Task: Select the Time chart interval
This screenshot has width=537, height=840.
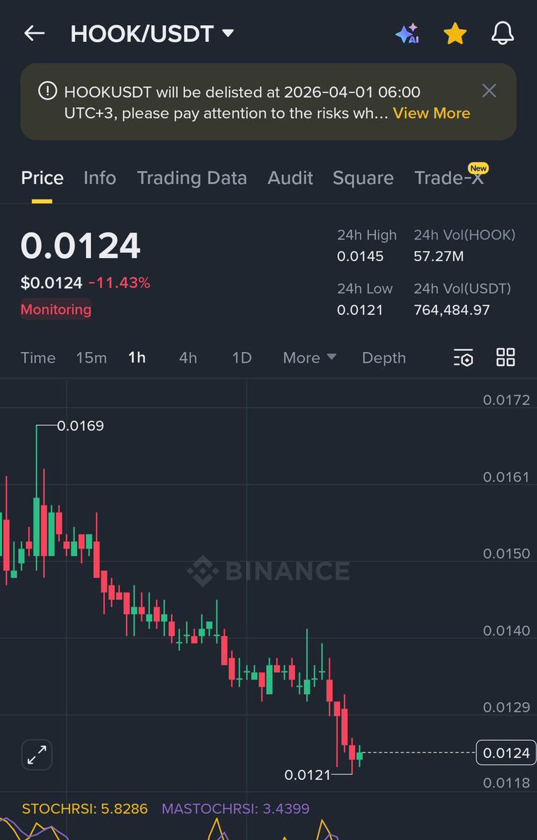Action: pyautogui.click(x=38, y=358)
